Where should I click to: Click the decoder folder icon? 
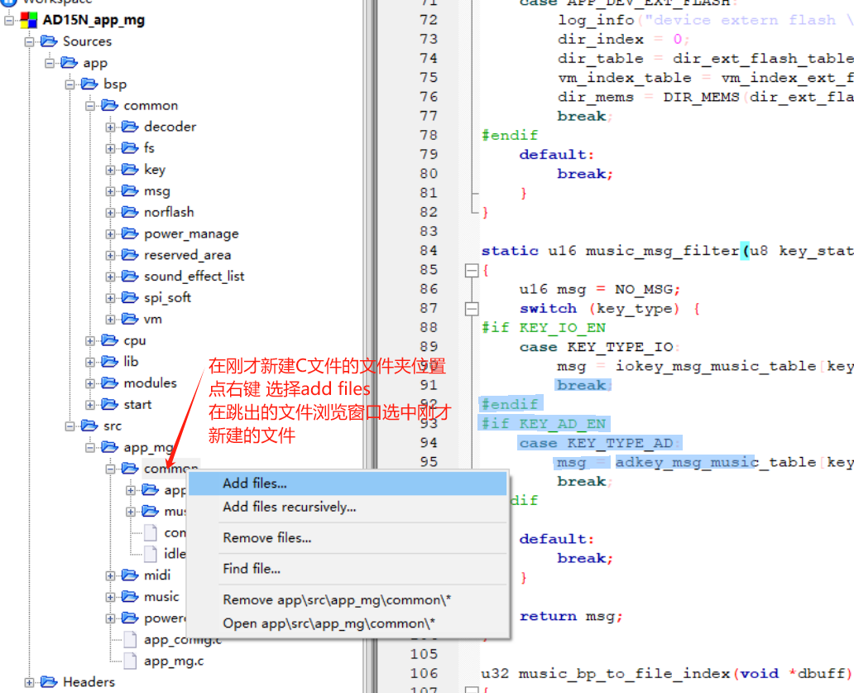pyautogui.click(x=130, y=127)
